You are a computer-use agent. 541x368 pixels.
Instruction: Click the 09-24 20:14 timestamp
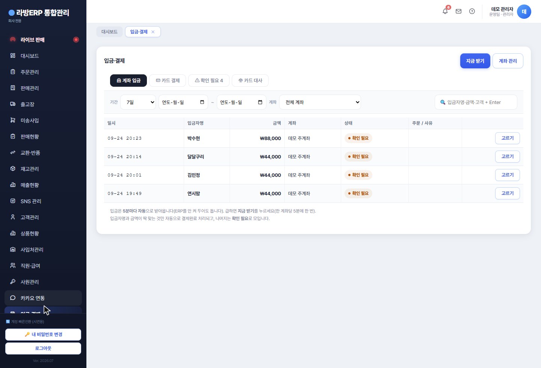[125, 157]
